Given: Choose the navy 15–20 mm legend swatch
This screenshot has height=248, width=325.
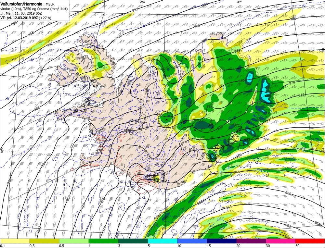Looking at the screenshot, I should 222,241.
